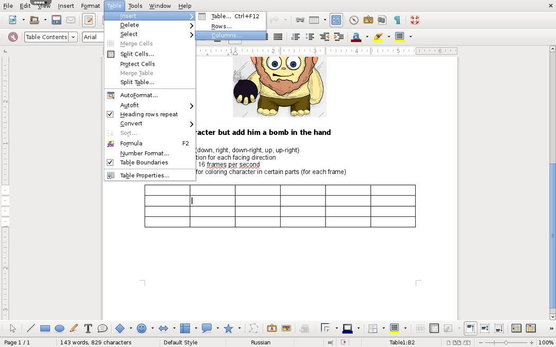Image resolution: width=556 pixels, height=347 pixels.
Task: Click Split Cells... in Table menu
Action: point(137,54)
